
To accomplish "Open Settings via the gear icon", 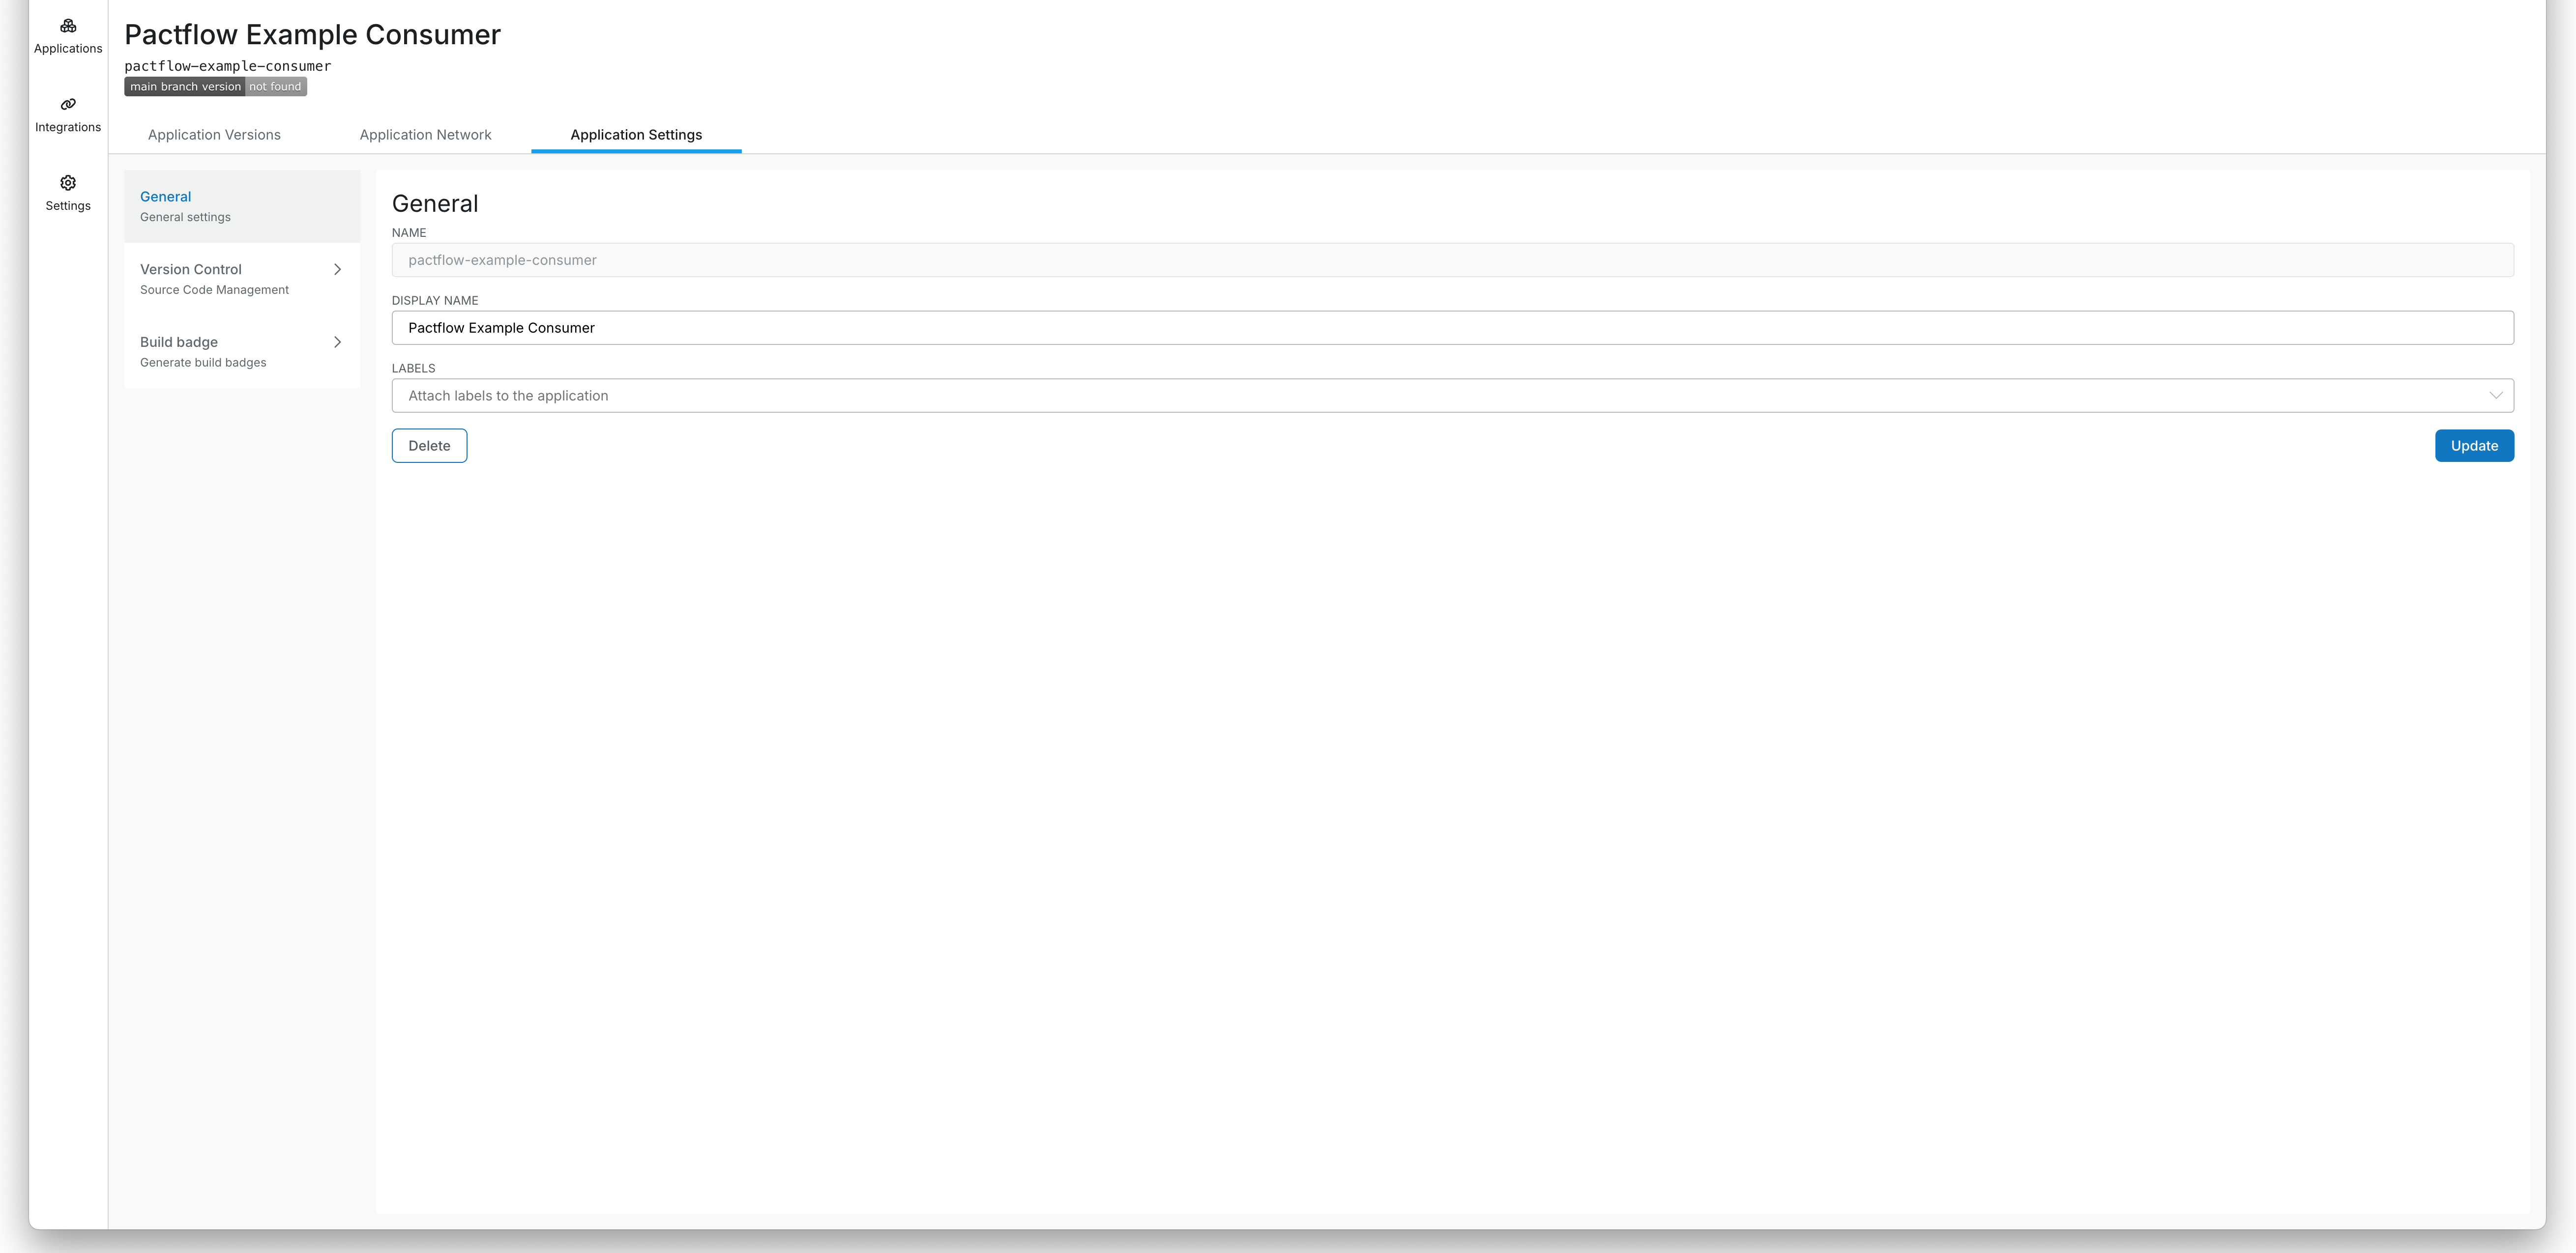I will [67, 193].
